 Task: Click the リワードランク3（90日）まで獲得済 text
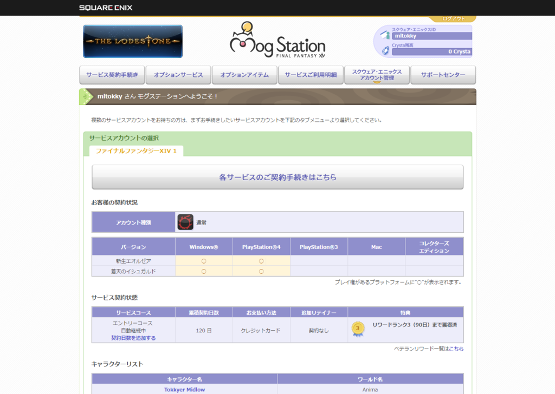pyautogui.click(x=415, y=325)
